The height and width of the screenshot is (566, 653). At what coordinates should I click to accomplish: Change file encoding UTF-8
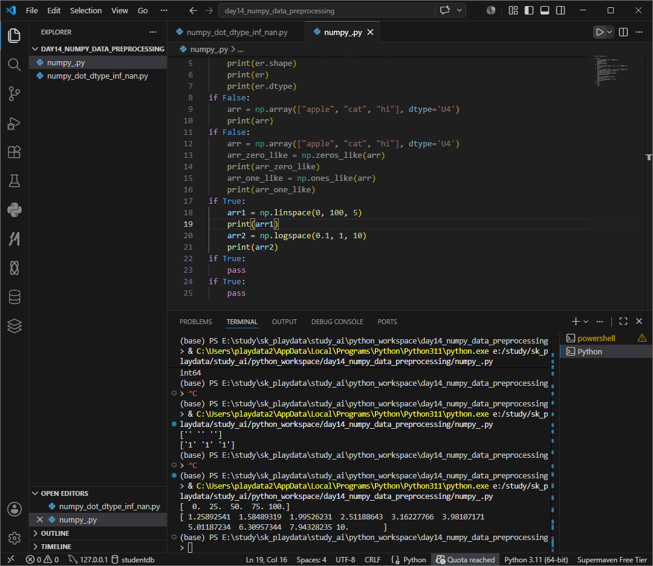345,559
